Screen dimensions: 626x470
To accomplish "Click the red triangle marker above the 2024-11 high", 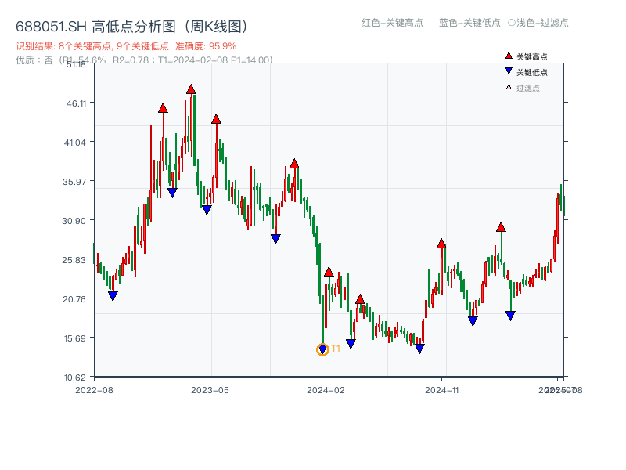I will (x=442, y=244).
